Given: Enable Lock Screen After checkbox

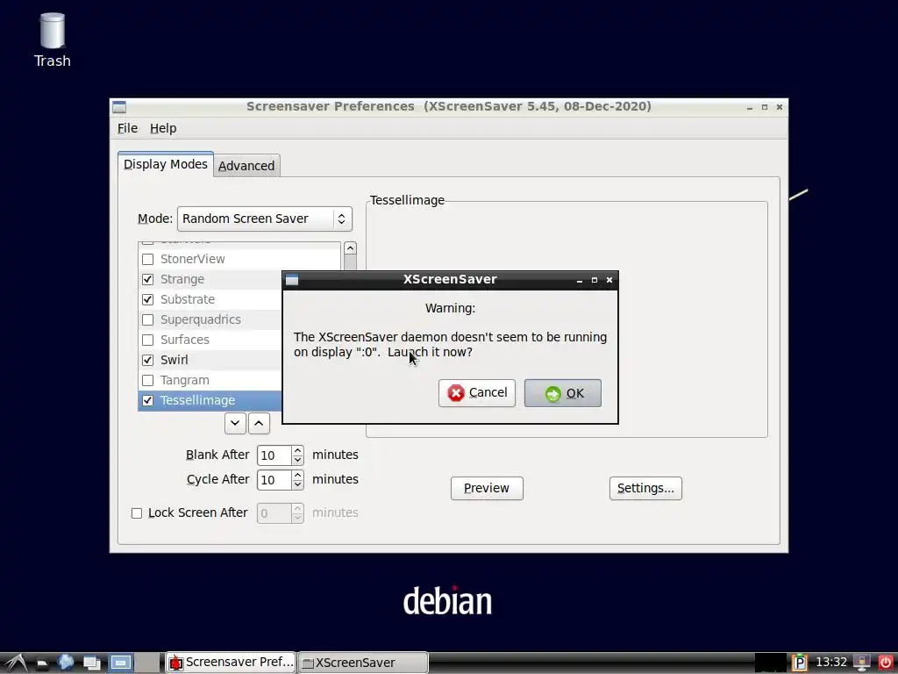Looking at the screenshot, I should (137, 513).
